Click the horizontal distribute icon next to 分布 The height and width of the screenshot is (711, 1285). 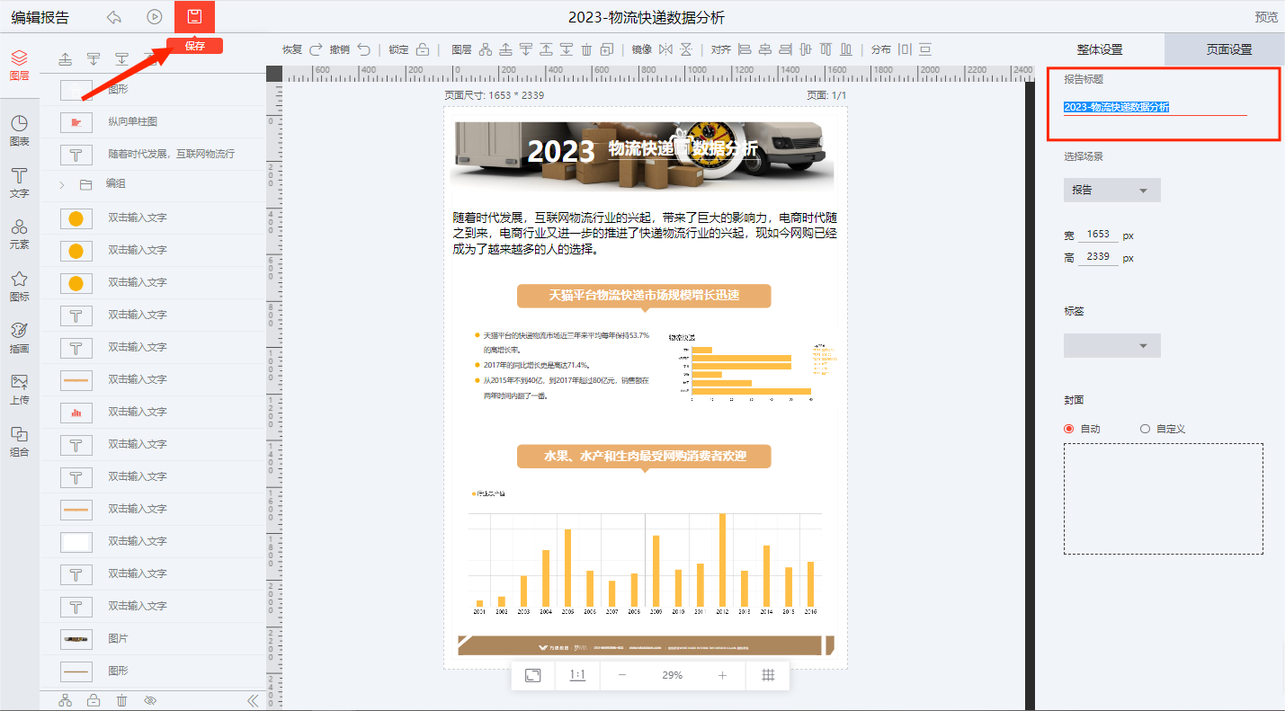point(905,49)
